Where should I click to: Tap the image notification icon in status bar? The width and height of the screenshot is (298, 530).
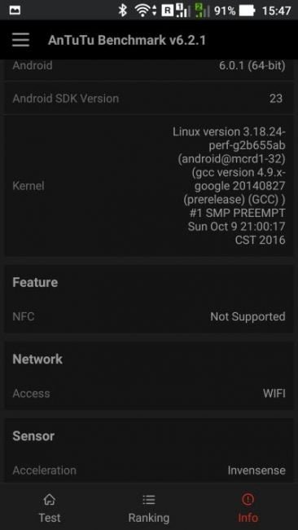click(15, 11)
